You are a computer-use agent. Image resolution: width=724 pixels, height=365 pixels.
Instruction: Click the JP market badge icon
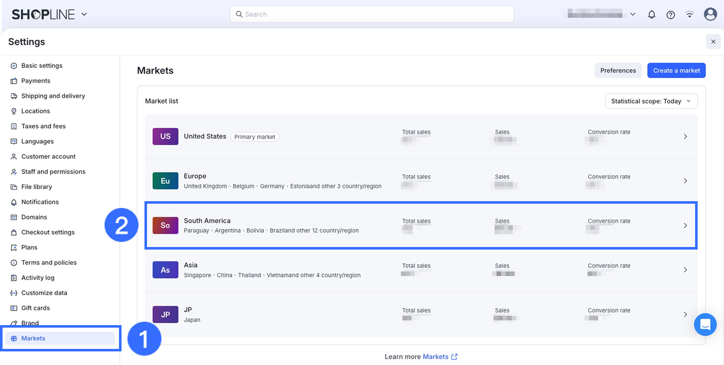tap(165, 314)
